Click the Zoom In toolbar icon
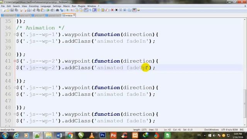This screenshot has width=247, height=139. (x=68, y=10)
